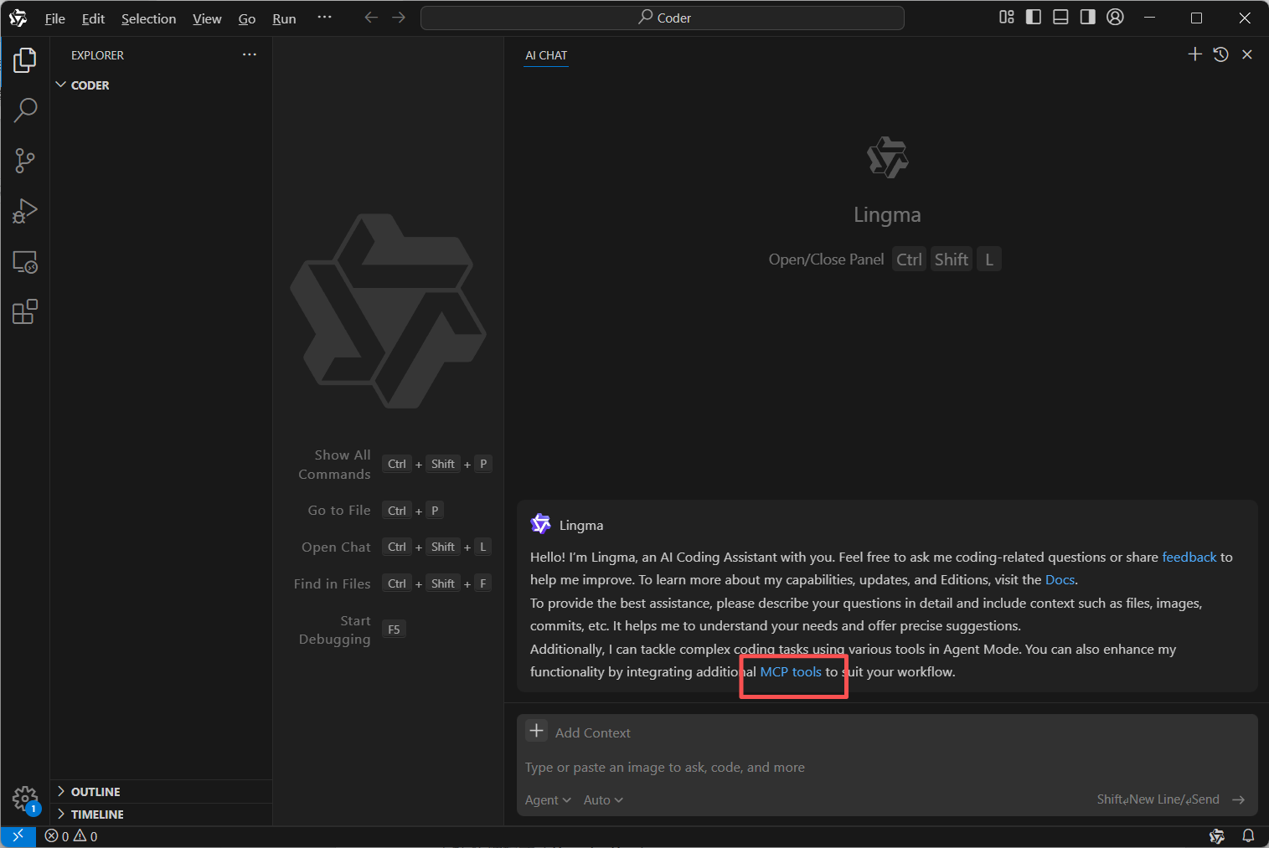Toggle the primary side bar
The width and height of the screenshot is (1269, 848).
(1034, 17)
